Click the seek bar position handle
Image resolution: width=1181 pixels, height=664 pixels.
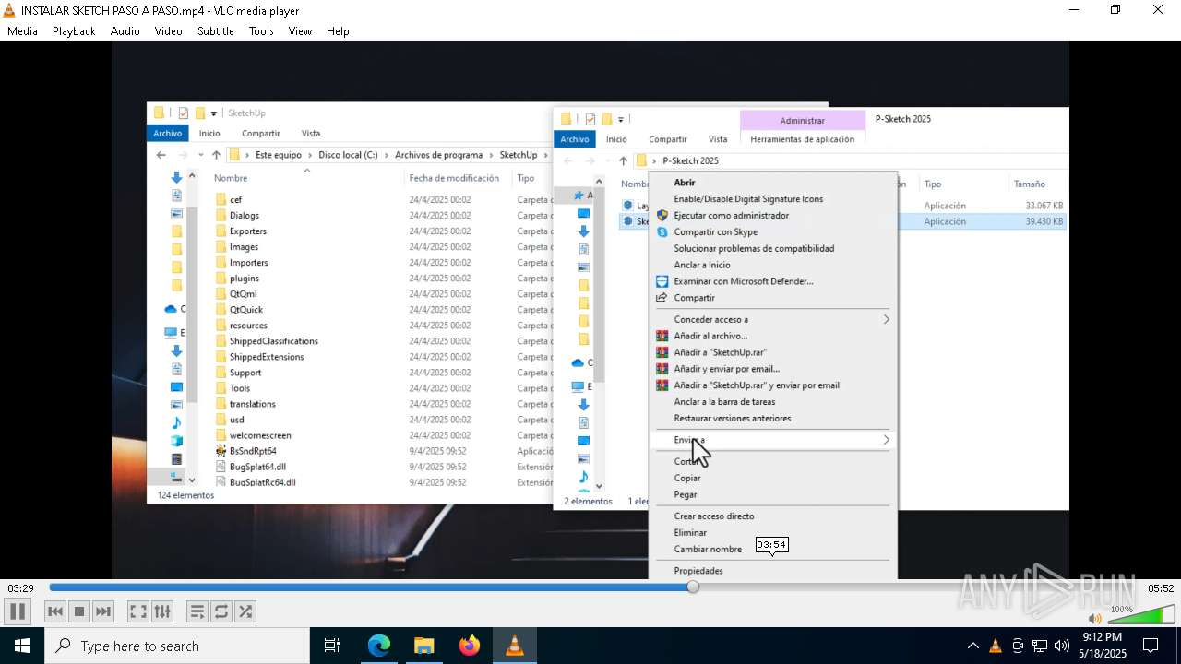[x=693, y=587]
